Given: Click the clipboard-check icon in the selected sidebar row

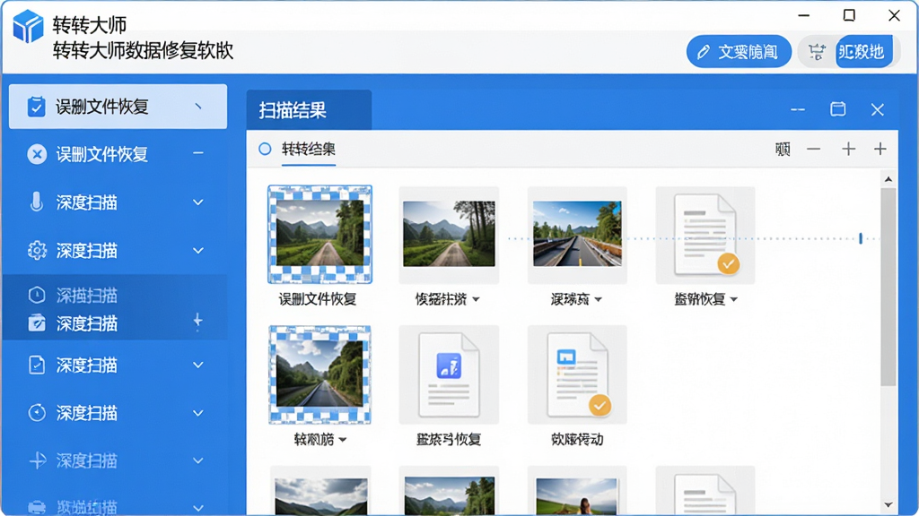Looking at the screenshot, I should coord(36,107).
